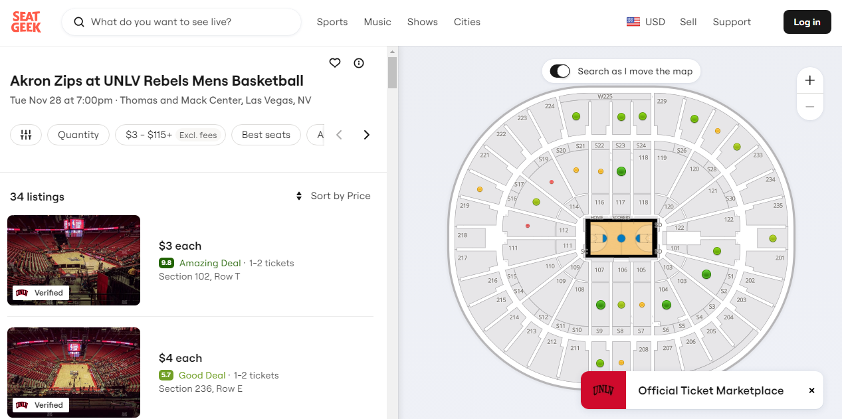Click the Log in button
This screenshot has height=419, width=842.
(807, 22)
